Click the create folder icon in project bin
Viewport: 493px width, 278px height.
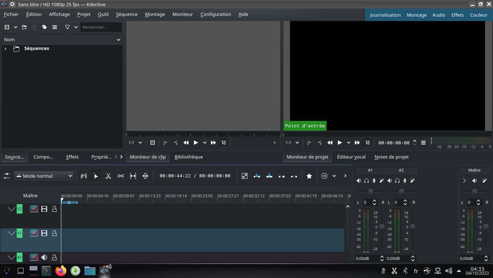[x=24, y=27]
